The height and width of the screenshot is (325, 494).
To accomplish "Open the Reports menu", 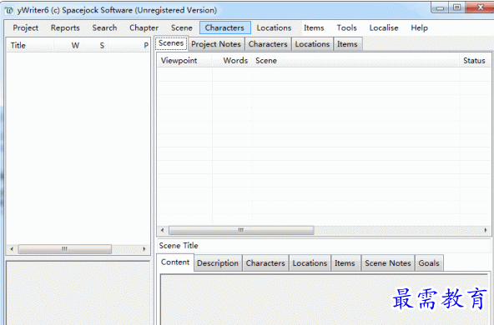I will click(65, 27).
